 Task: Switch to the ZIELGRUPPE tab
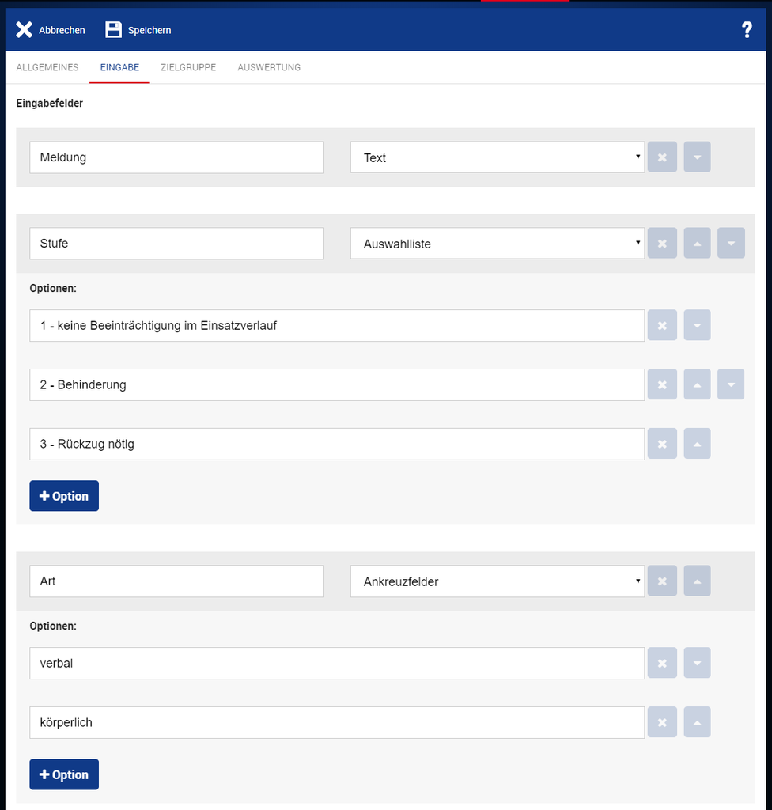tap(188, 67)
